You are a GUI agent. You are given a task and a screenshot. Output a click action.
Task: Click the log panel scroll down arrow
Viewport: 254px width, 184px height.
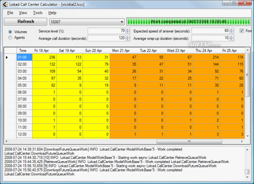pyautogui.click(x=247, y=177)
